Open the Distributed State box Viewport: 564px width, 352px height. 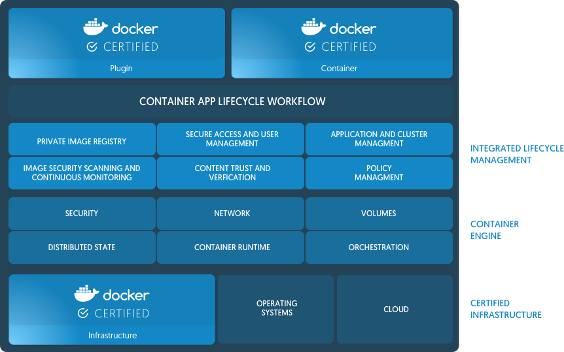82,248
